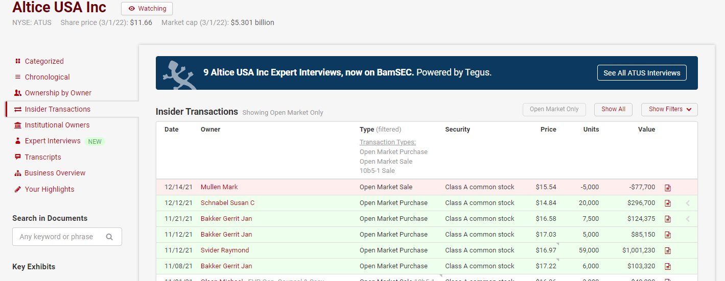Click the Units column header
Image resolution: width=725 pixels, height=281 pixels.
click(x=591, y=130)
